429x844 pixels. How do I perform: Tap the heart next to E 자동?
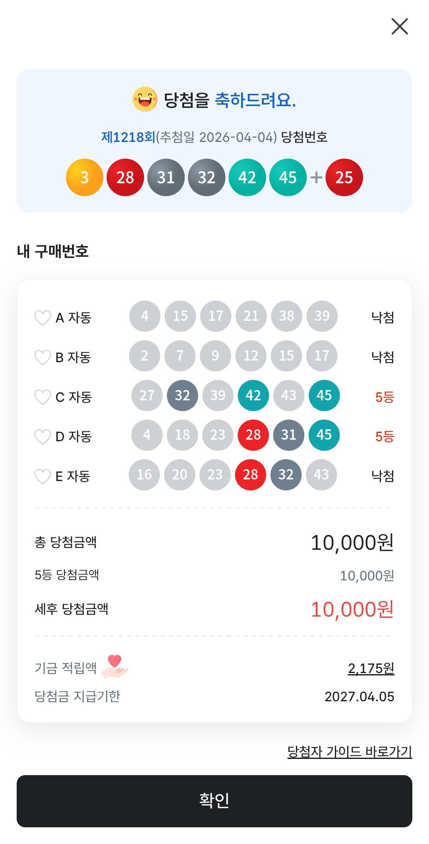click(43, 476)
